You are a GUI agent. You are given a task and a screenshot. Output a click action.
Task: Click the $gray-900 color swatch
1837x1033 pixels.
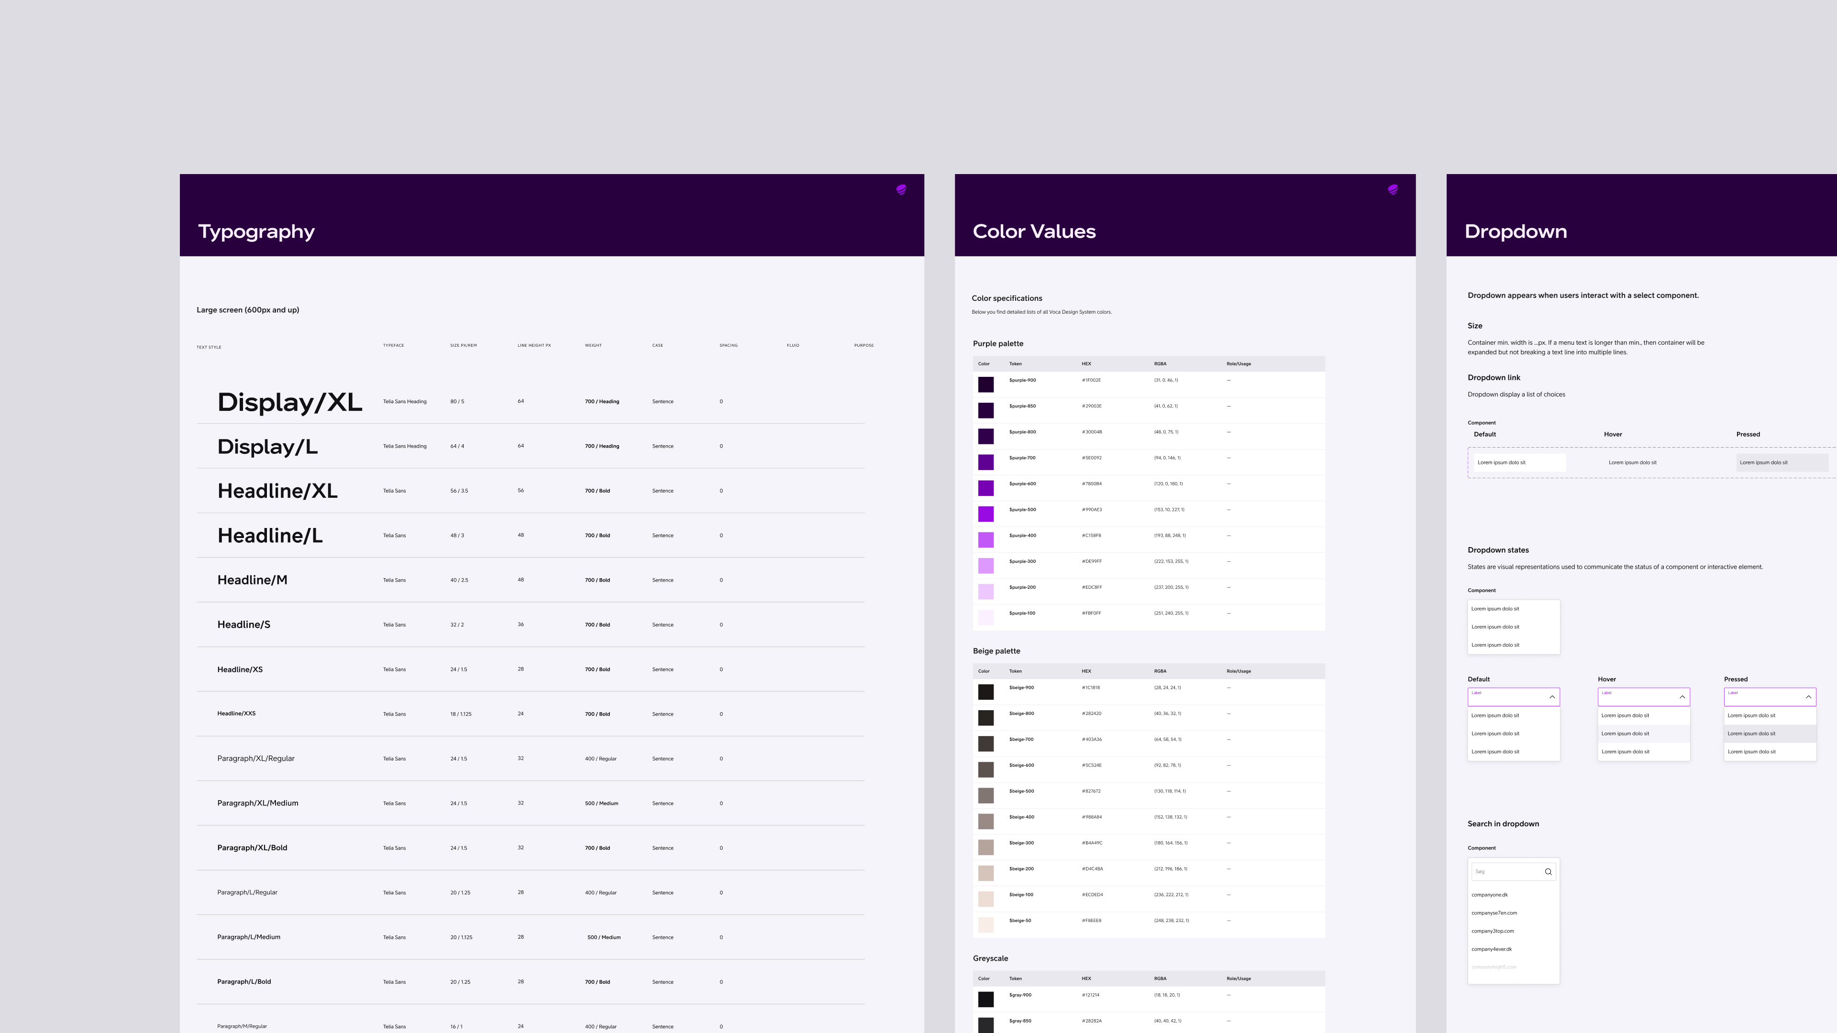(x=985, y=999)
